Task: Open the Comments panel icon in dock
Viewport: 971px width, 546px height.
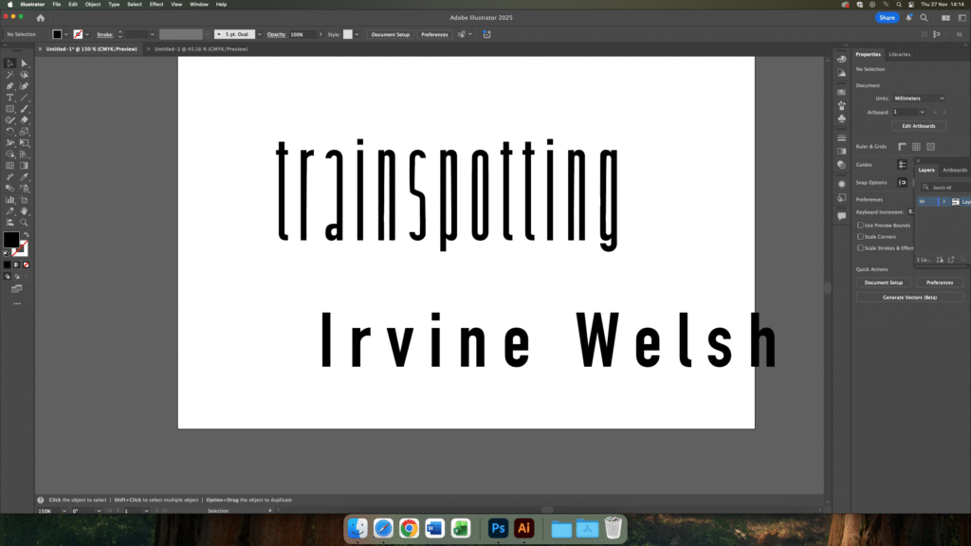Action: pyautogui.click(x=841, y=216)
